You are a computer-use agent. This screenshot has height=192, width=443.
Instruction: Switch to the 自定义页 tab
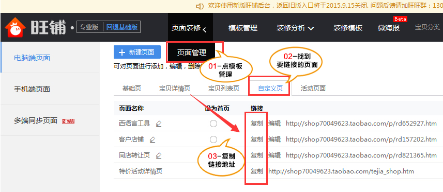coord(270,89)
